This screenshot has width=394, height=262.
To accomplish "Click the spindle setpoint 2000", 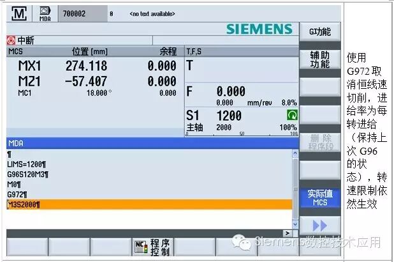I will click(224, 127).
